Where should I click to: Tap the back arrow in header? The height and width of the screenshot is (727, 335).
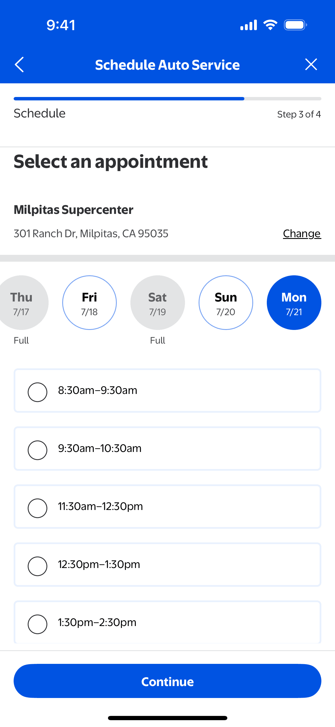point(19,65)
